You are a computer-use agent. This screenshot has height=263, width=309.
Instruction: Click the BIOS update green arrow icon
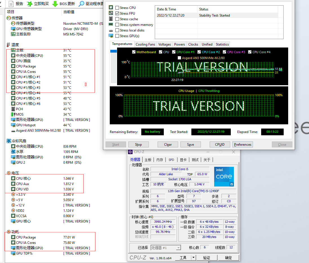tap(55, 4)
